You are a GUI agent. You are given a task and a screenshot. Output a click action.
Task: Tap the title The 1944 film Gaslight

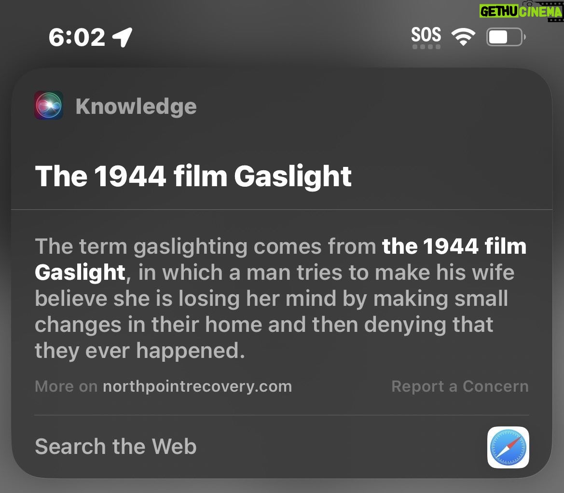click(x=193, y=177)
